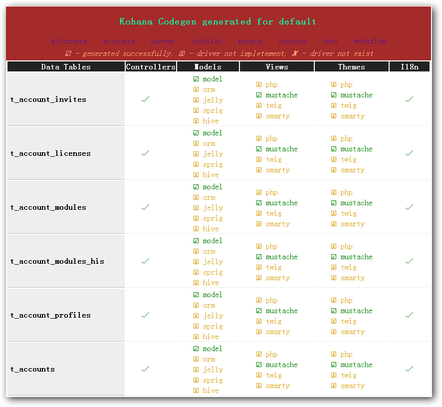
Task: Open the invoice link
Action: (292, 41)
